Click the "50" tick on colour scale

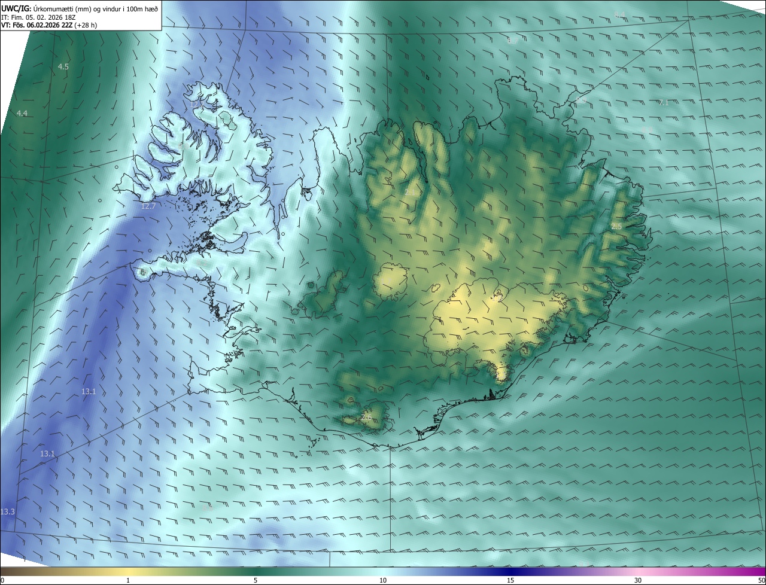pyautogui.click(x=761, y=580)
